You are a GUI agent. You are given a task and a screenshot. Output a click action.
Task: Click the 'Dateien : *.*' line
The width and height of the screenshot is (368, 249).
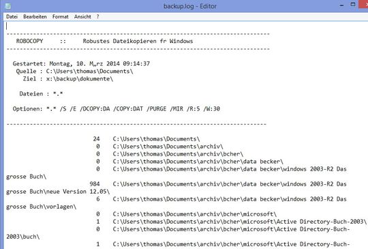click(x=41, y=93)
